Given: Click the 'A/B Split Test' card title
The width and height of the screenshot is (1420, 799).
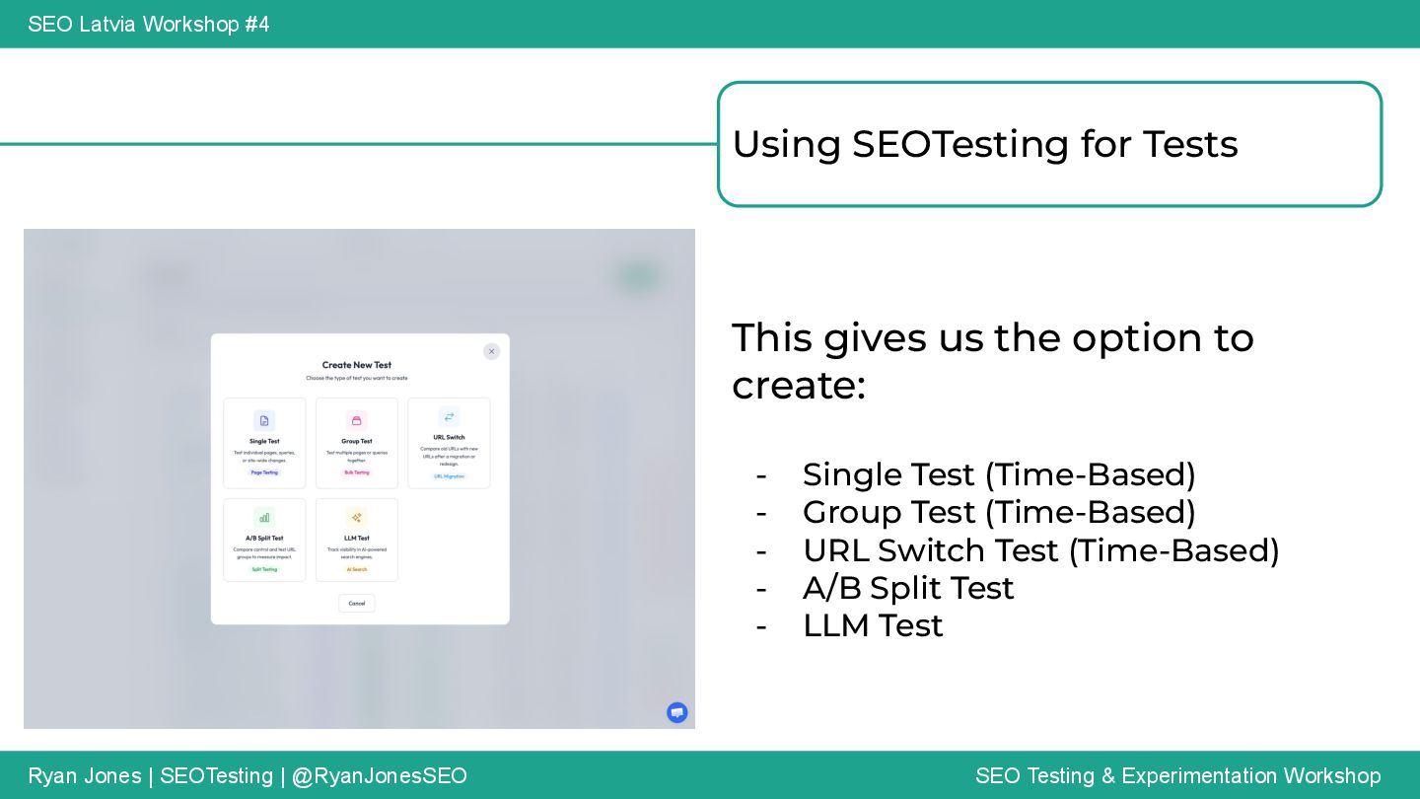Looking at the screenshot, I should coord(264,539).
